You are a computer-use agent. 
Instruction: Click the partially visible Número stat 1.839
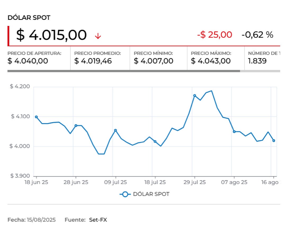pos(257,61)
